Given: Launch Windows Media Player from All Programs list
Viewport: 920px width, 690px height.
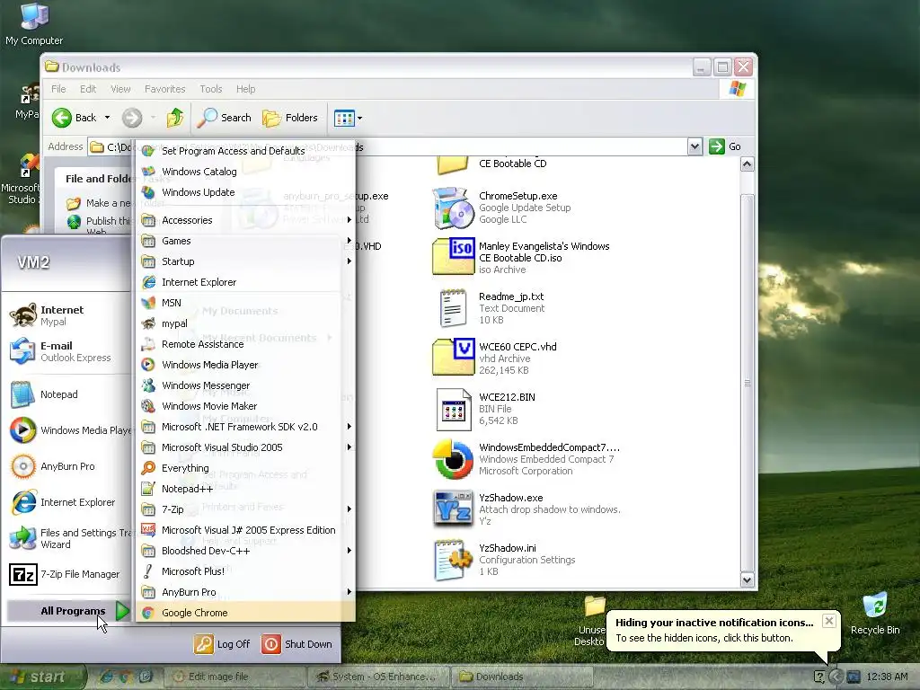Looking at the screenshot, I should 245,365.
